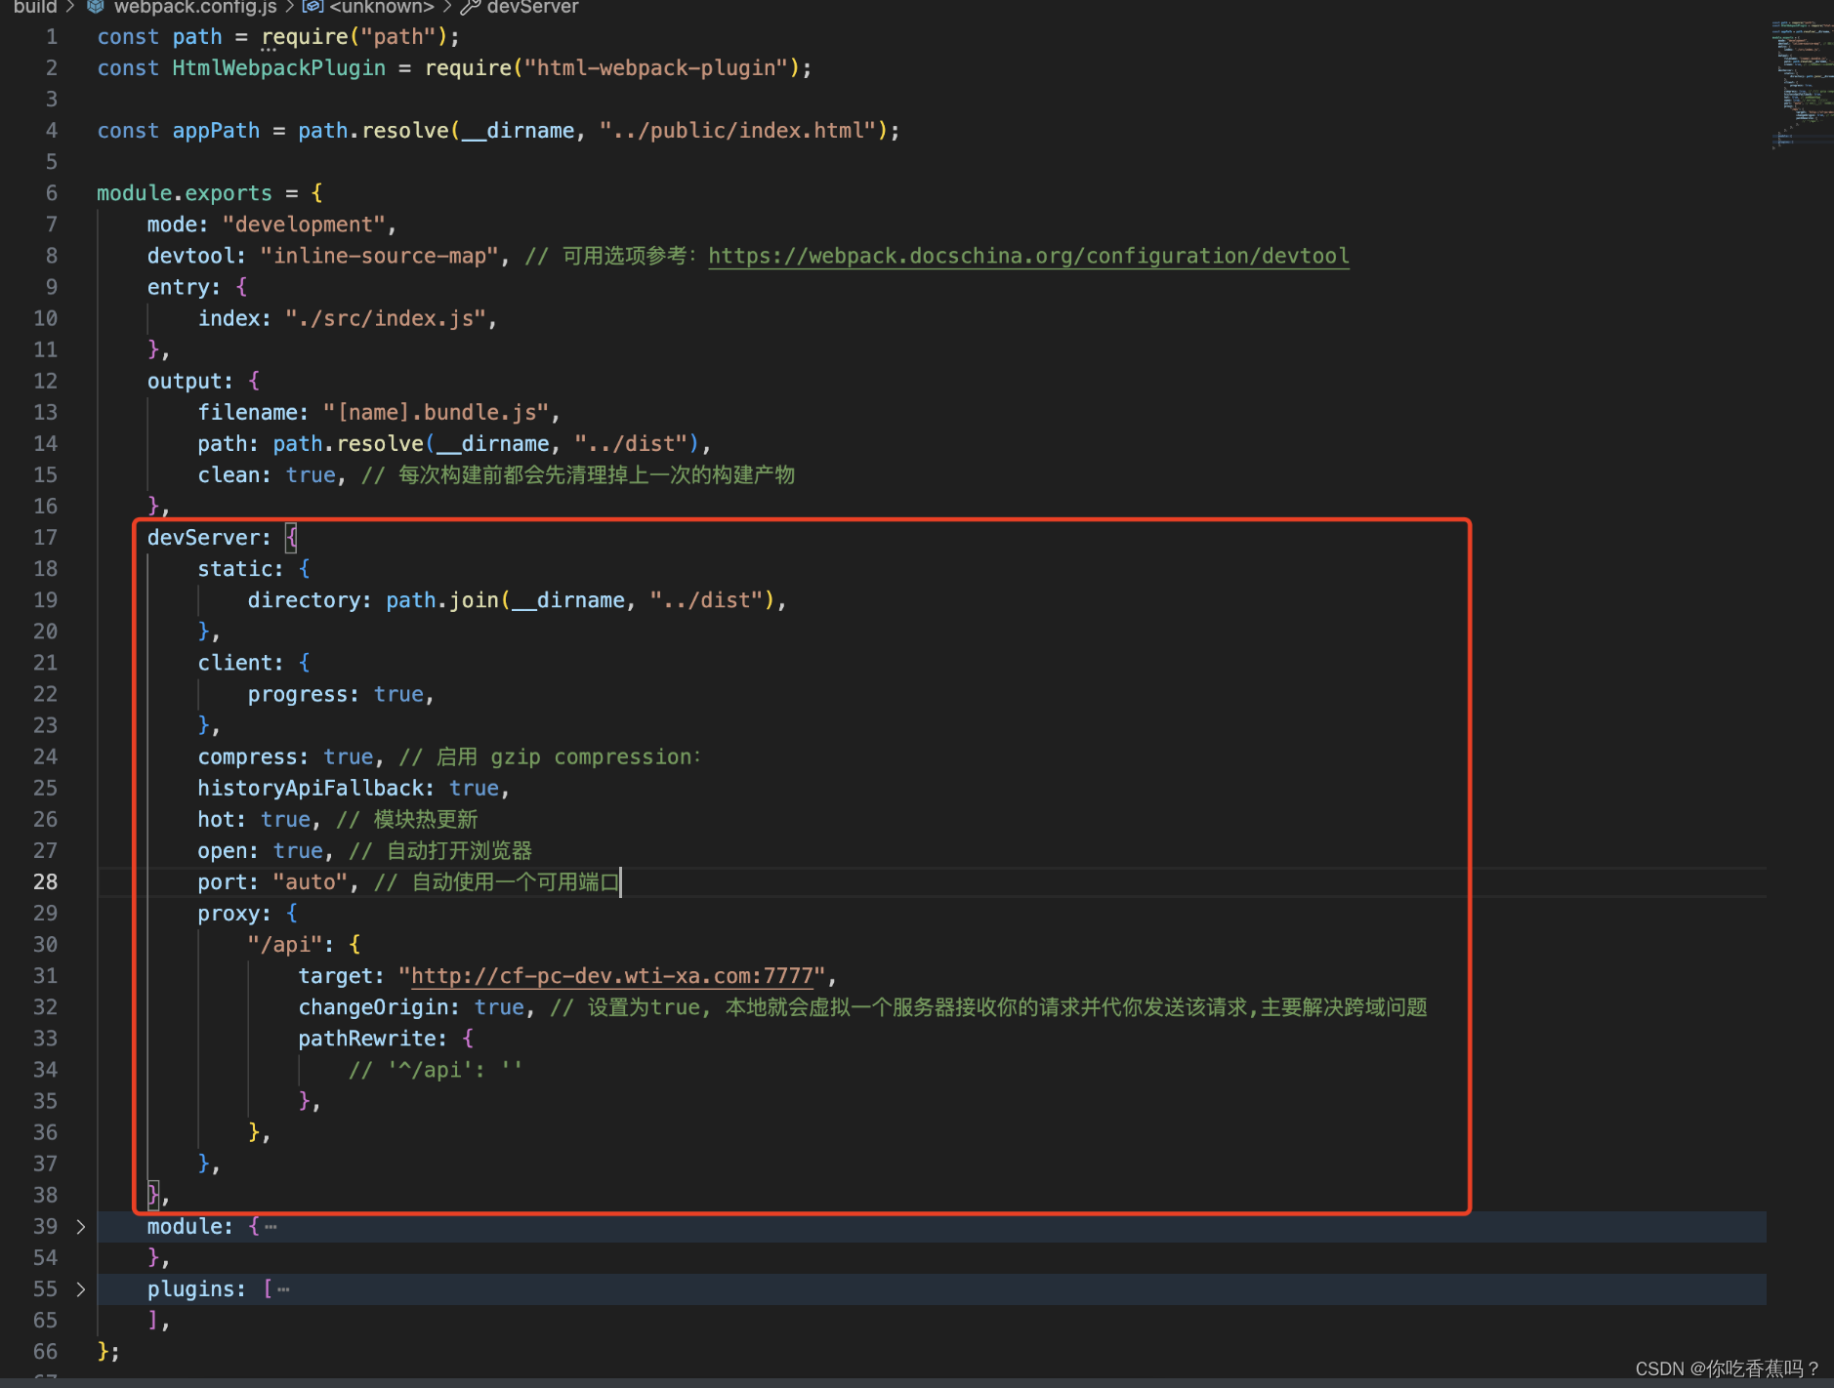1834x1388 pixels.
Task: Click the "./src/index.js" entry string
Action: coord(385,318)
